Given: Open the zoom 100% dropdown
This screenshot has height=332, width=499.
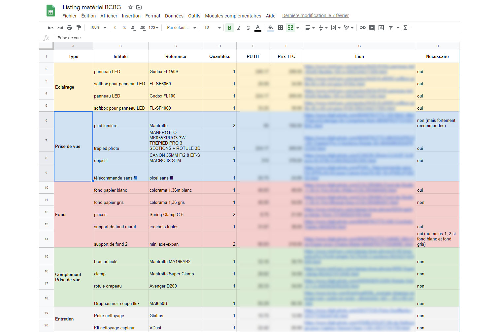Looking at the screenshot, I should click(x=98, y=28).
